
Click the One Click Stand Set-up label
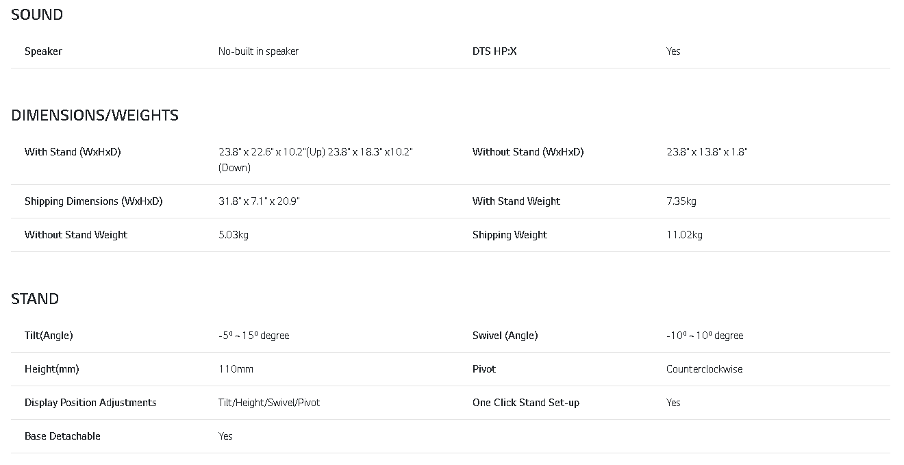526,403
